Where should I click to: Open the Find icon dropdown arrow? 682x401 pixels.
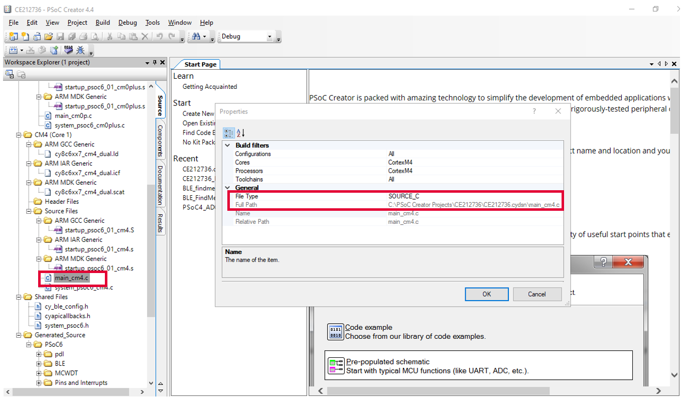pyautogui.click(x=205, y=37)
